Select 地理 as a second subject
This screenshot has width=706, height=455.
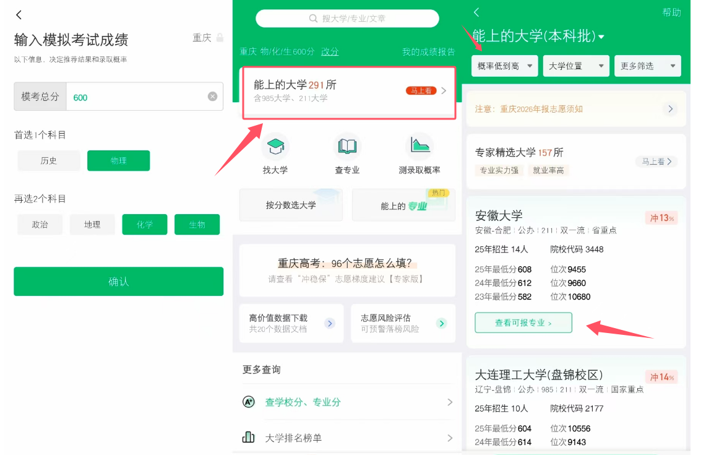92,224
